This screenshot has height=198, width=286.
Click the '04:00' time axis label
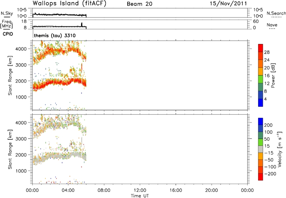(x=68, y=190)
